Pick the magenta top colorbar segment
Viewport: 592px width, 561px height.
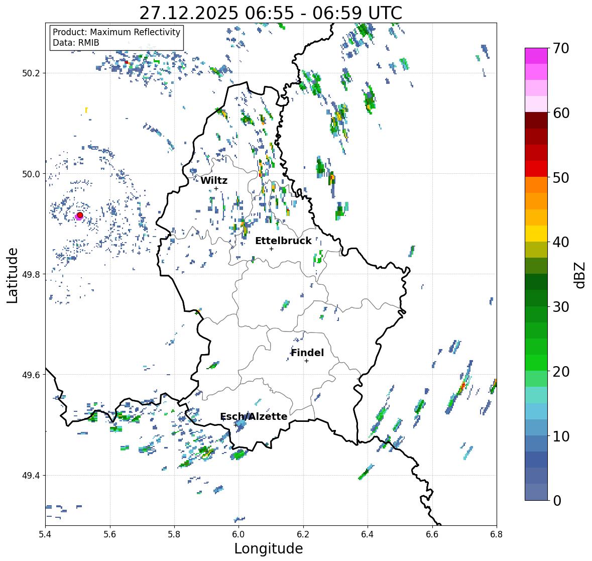(536, 56)
